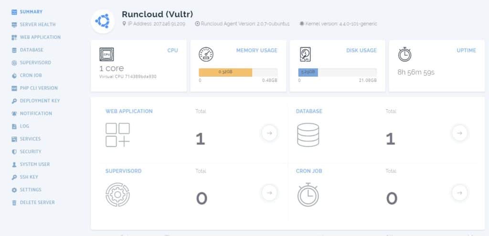Open Security menu item

[x=31, y=152]
